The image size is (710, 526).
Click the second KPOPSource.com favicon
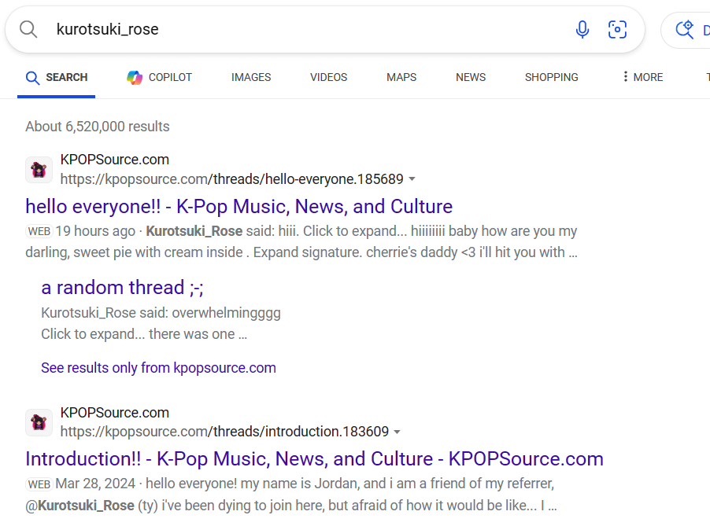coord(39,422)
